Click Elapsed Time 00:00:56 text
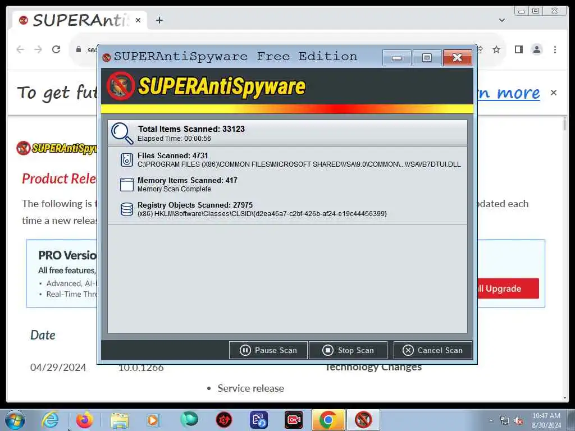575x431 pixels. pyautogui.click(x=174, y=139)
